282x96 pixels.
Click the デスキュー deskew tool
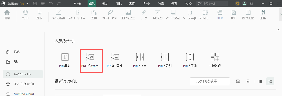point(205,15)
